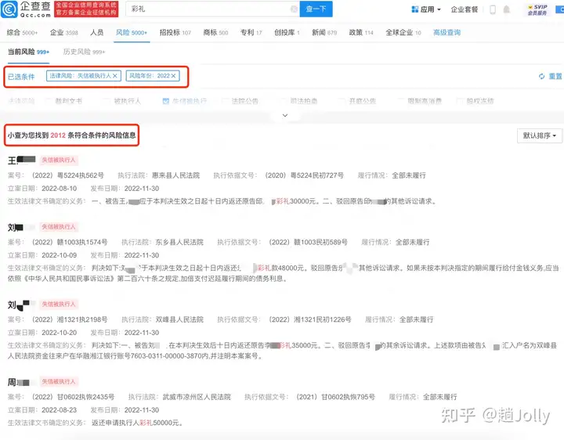Click the 2012 result count text

[58, 135]
